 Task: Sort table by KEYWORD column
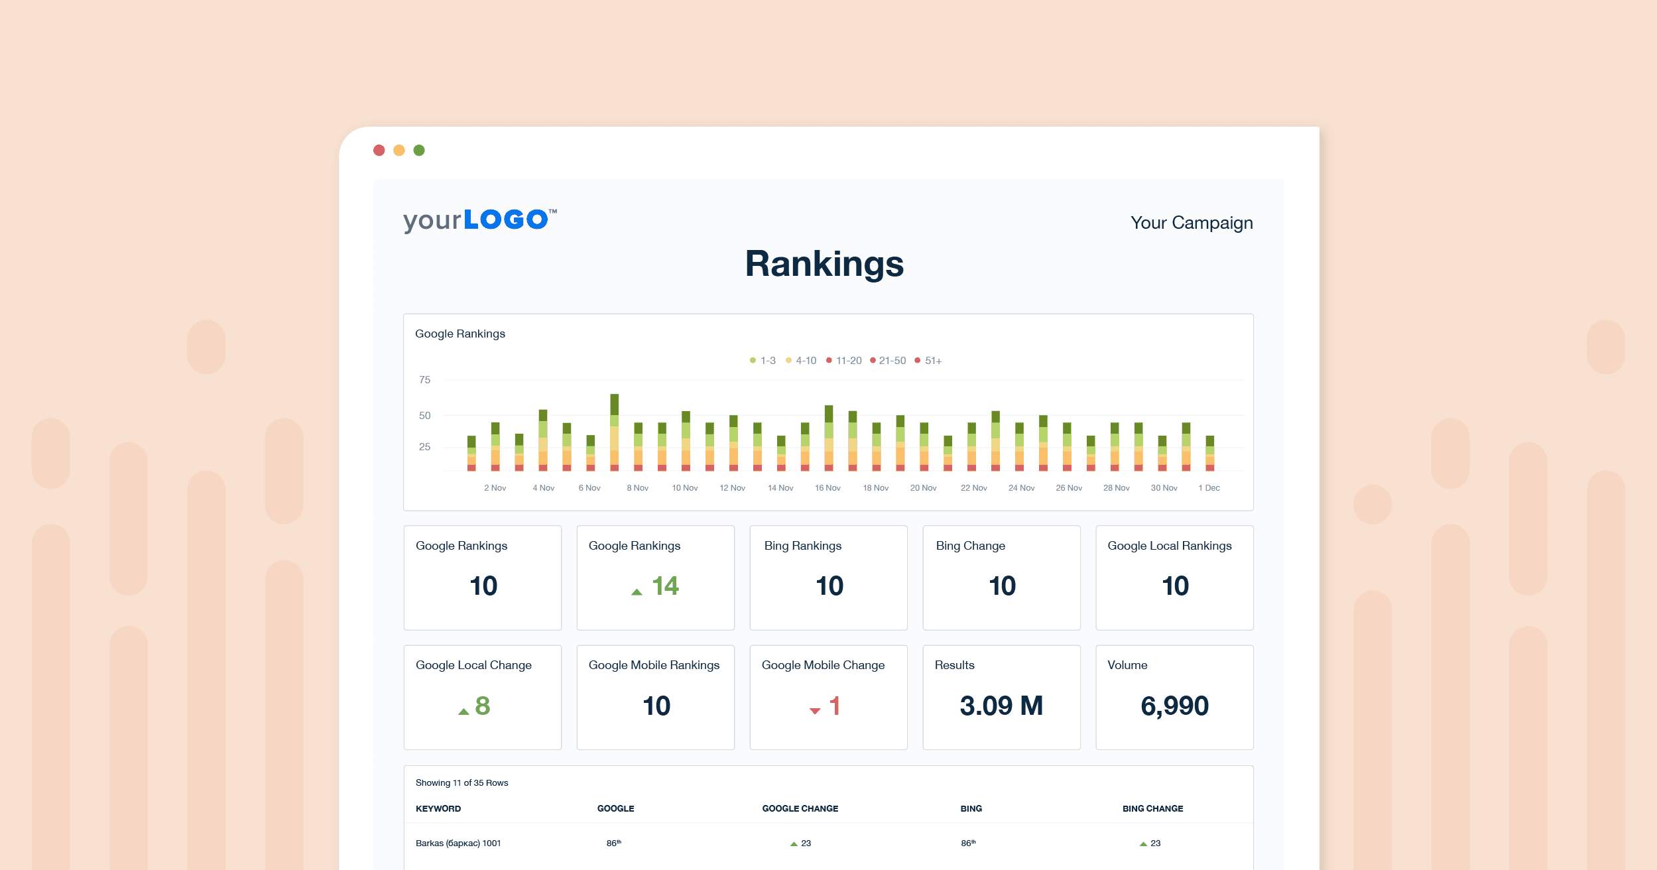(438, 808)
